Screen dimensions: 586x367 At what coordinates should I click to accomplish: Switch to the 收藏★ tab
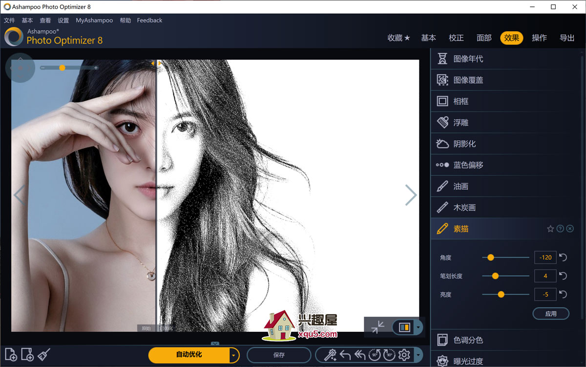(x=399, y=38)
